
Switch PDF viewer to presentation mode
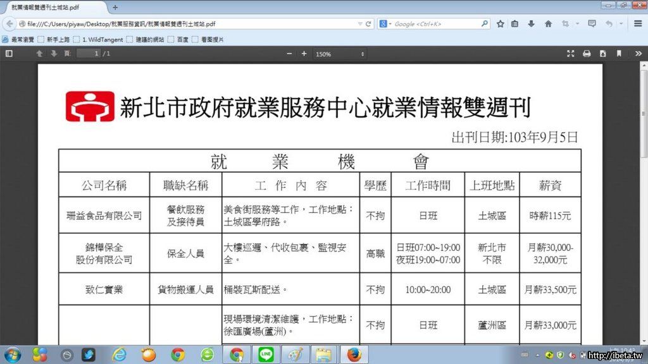571,54
